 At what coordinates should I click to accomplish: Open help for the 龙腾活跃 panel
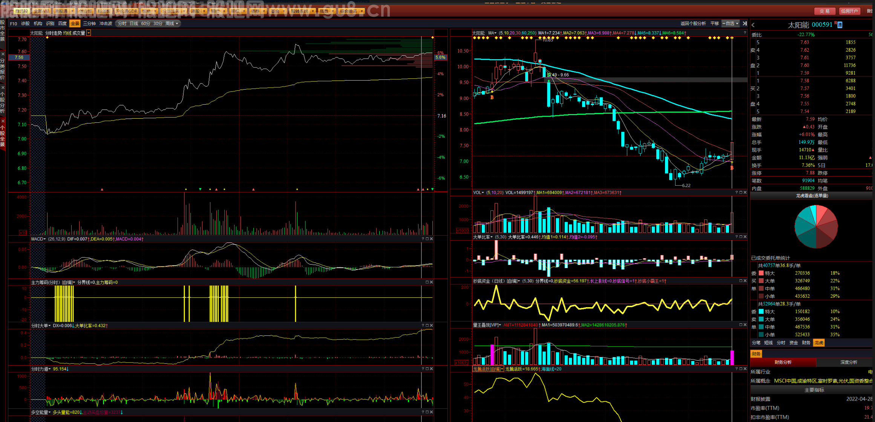[x=737, y=369]
